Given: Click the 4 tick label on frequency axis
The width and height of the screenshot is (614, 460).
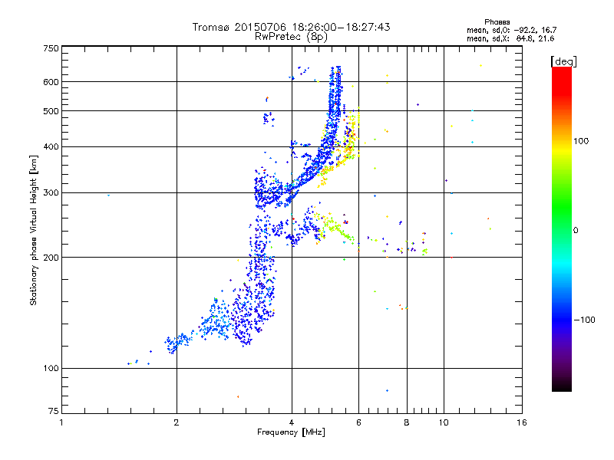Looking at the screenshot, I should [292, 422].
